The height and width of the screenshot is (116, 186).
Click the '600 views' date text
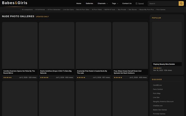click(64, 77)
